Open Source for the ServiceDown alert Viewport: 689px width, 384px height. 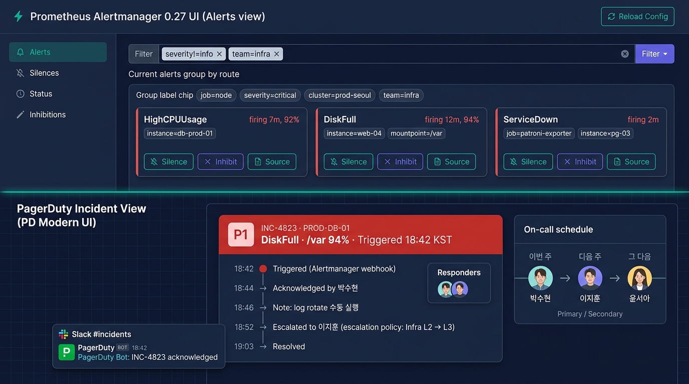point(631,161)
